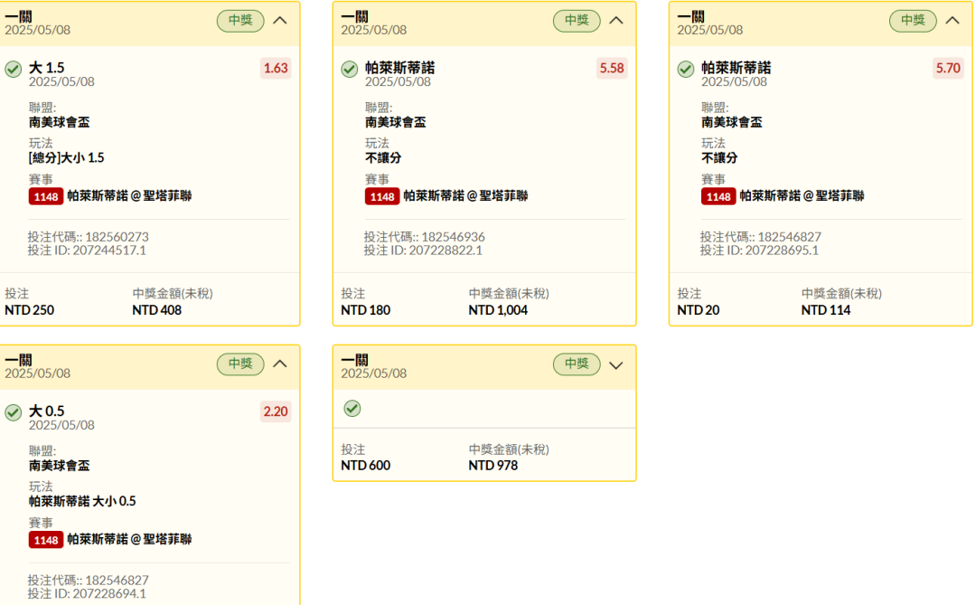Viewport: 976px width, 605px height.
Task: Click stake amount NTD 20
Action: [699, 310]
